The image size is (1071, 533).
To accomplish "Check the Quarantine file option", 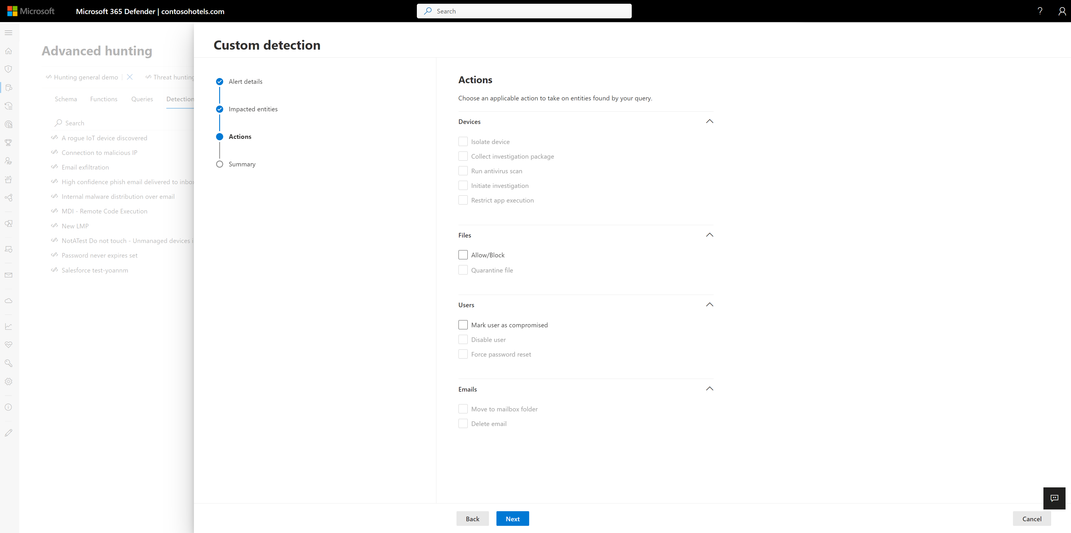I will (463, 270).
